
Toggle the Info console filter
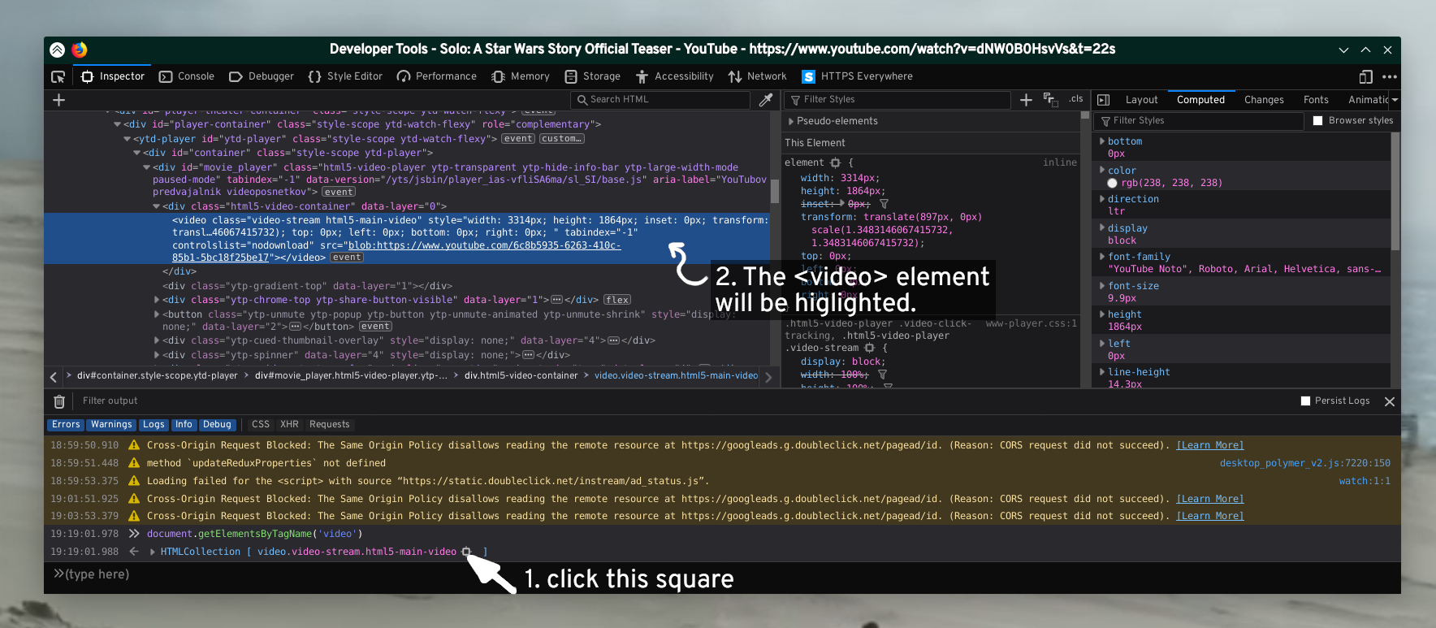point(184,425)
